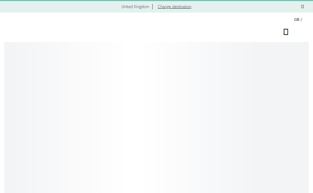Open the GB country selector
Image resolution: width=313 pixels, height=193 pixels.
point(298,20)
